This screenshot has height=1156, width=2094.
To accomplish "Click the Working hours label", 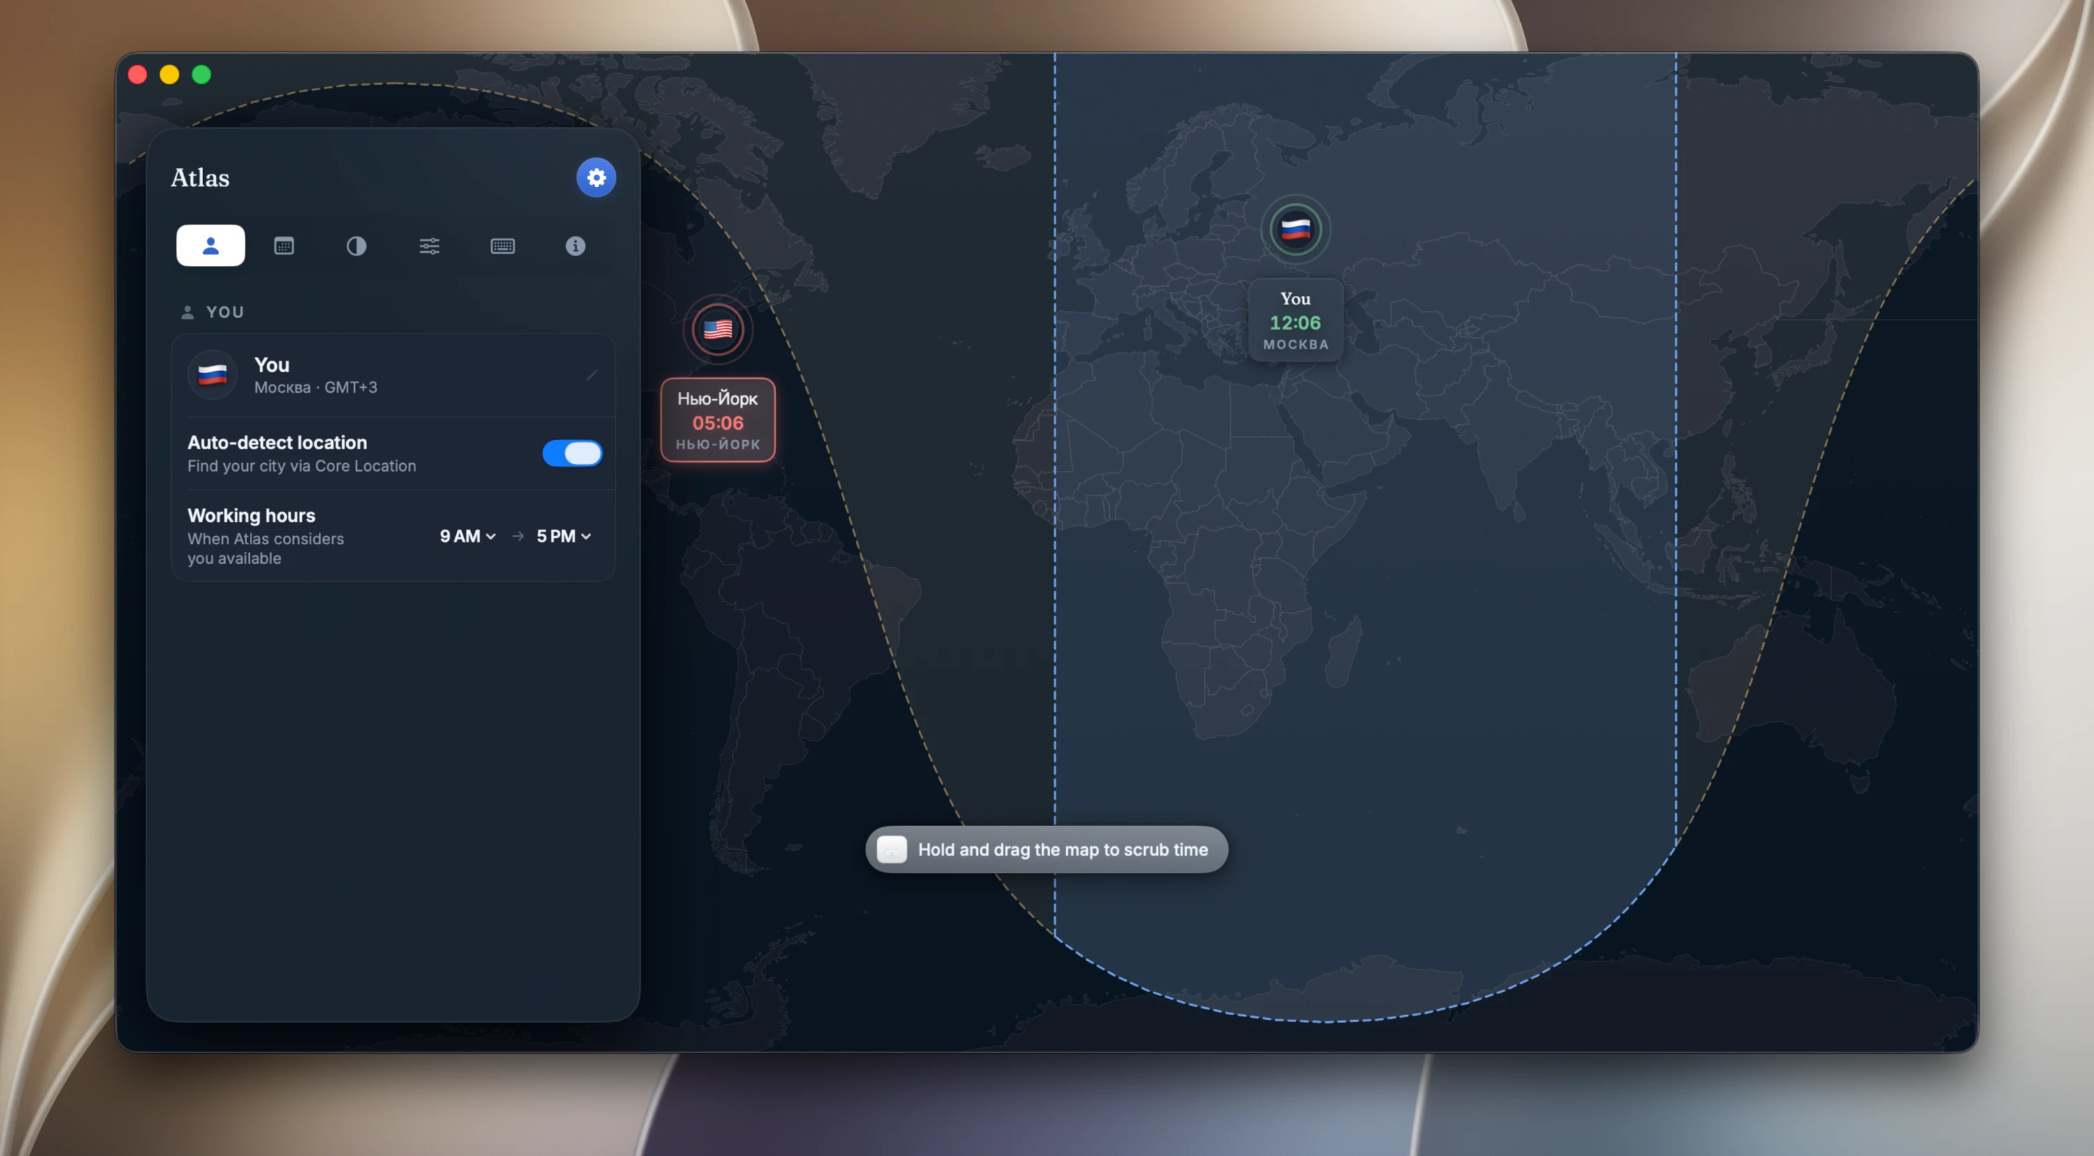I will (x=251, y=515).
